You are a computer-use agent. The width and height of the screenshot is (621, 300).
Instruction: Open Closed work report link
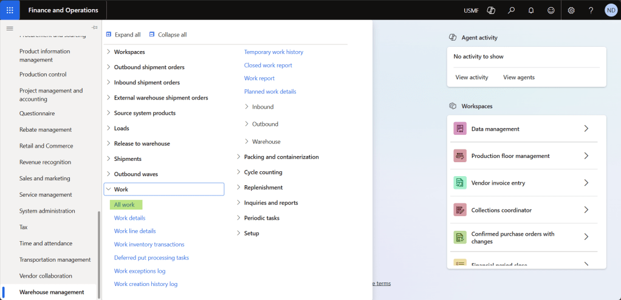click(268, 65)
